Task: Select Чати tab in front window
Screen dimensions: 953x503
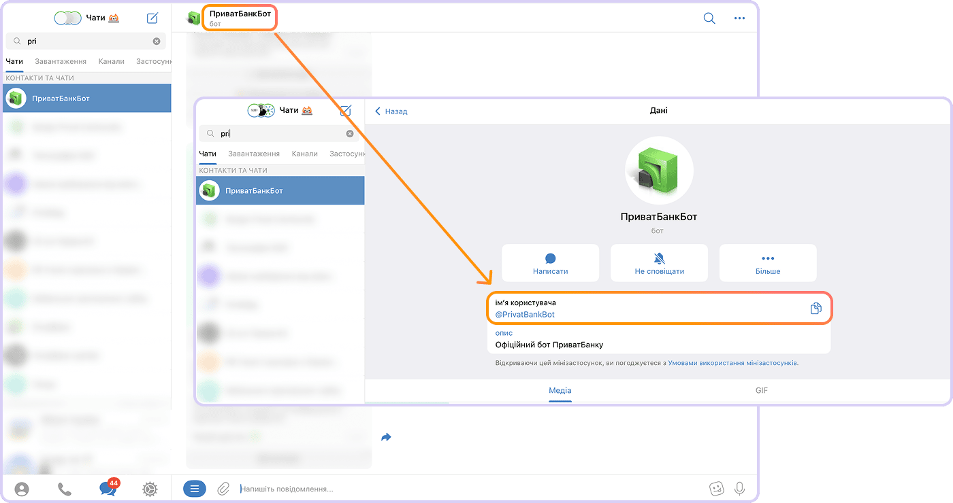Action: 208,154
